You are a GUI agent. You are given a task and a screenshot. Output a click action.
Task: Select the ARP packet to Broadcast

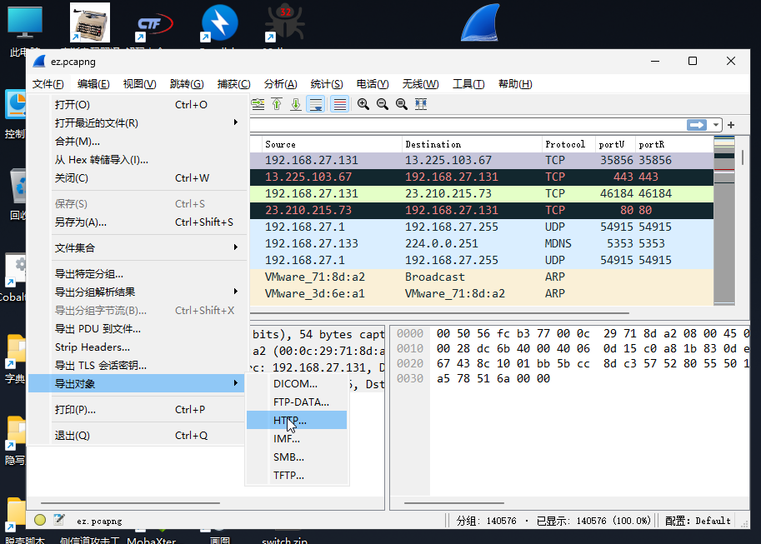point(482,277)
